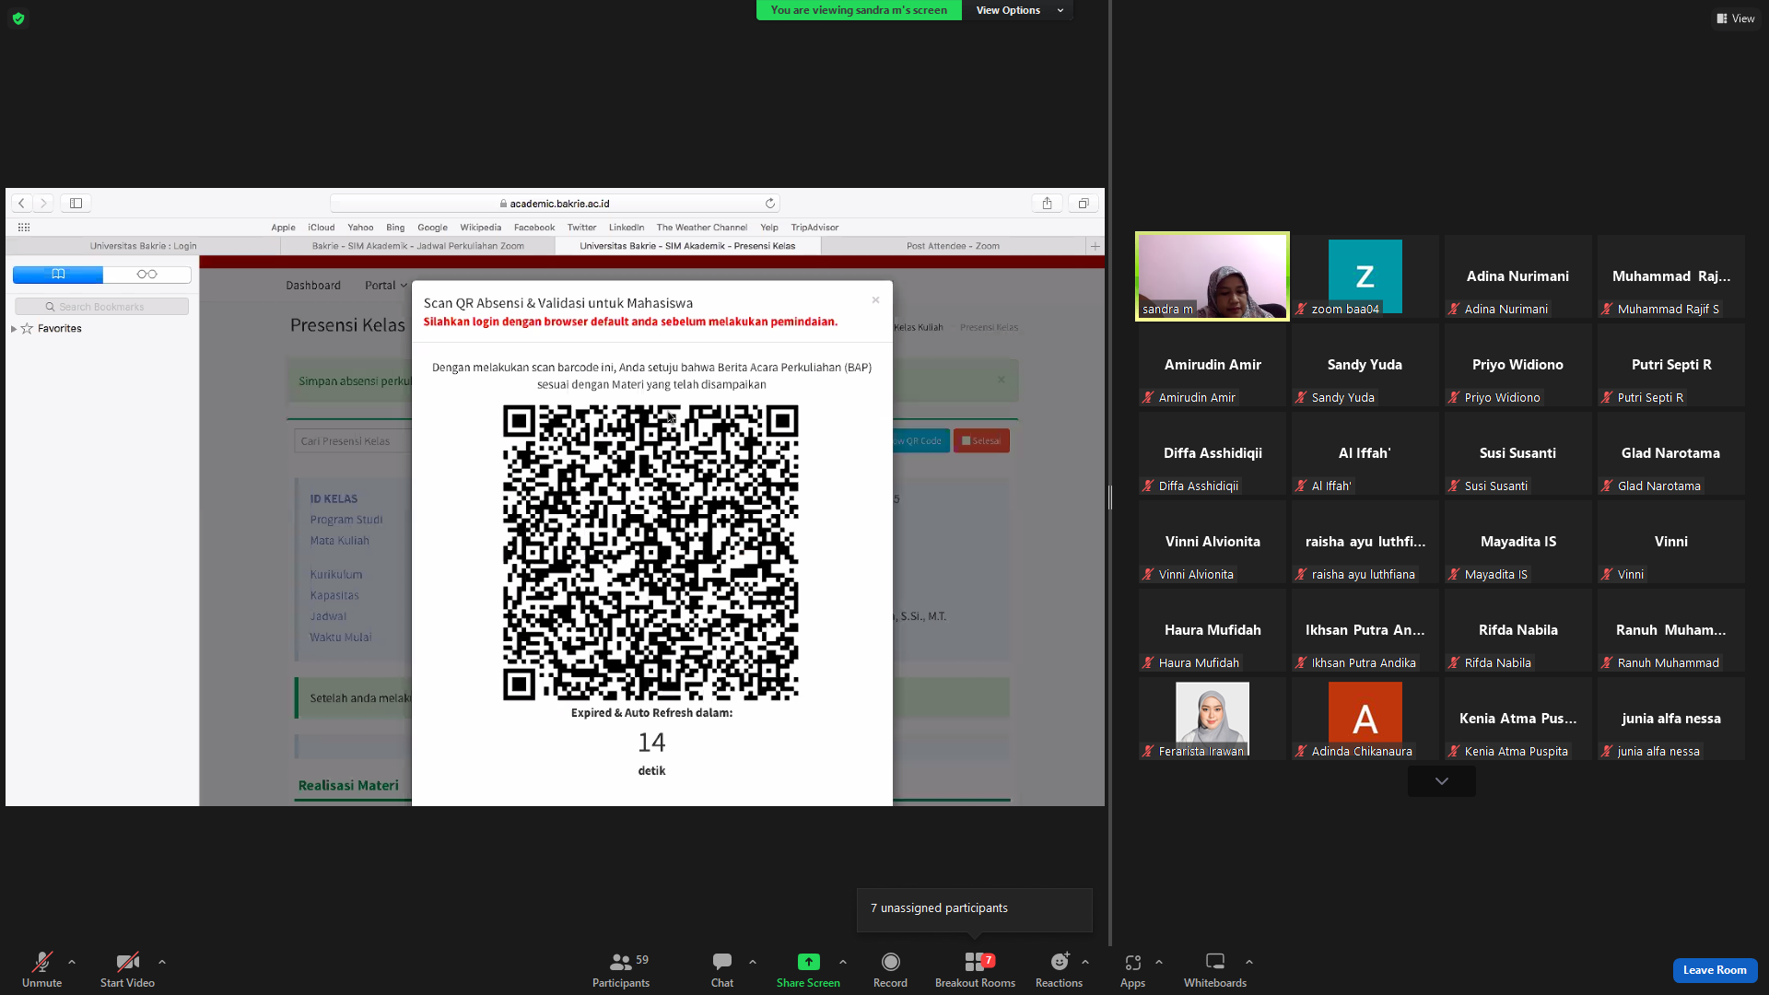Click Safari back arrow in shared screen
The width and height of the screenshot is (1769, 995).
(x=21, y=204)
